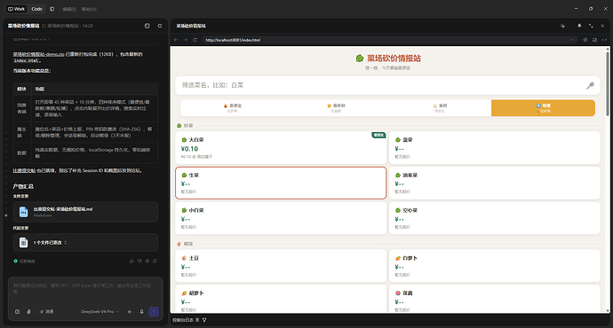The height and width of the screenshot is (328, 613).
Task: Switch to Code mode
Action: (36, 9)
